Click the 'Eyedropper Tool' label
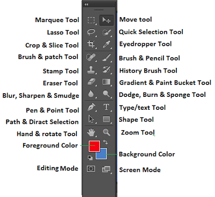Screen dimensions: 215x197 [145, 44]
